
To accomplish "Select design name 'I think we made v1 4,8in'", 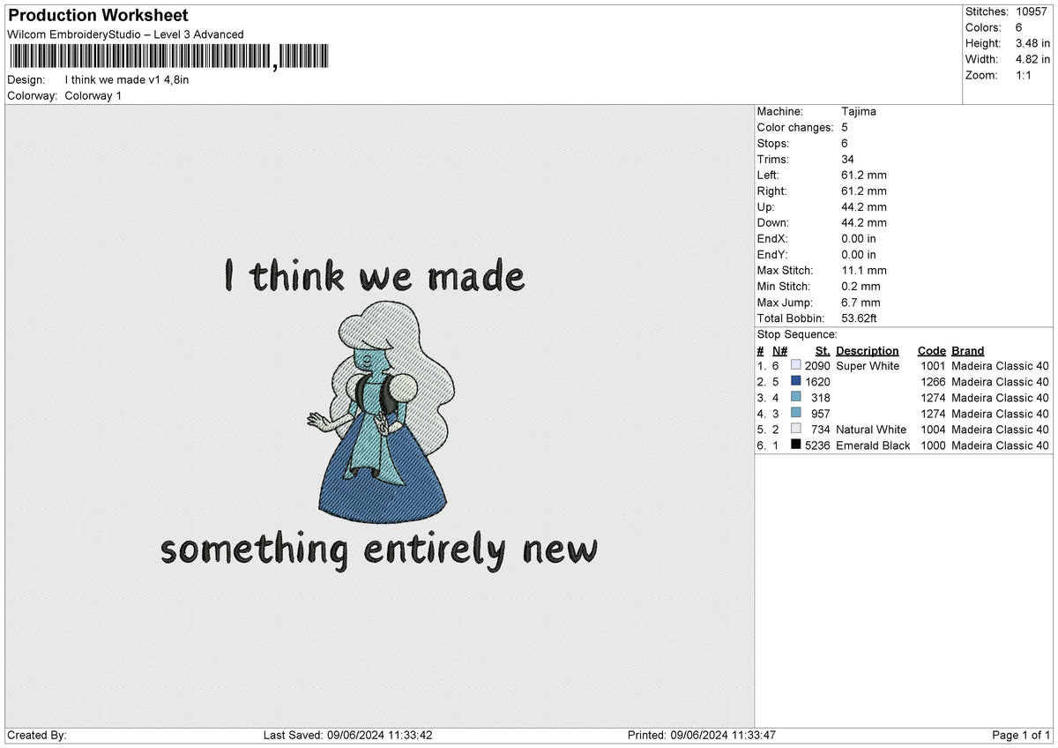I will [127, 79].
